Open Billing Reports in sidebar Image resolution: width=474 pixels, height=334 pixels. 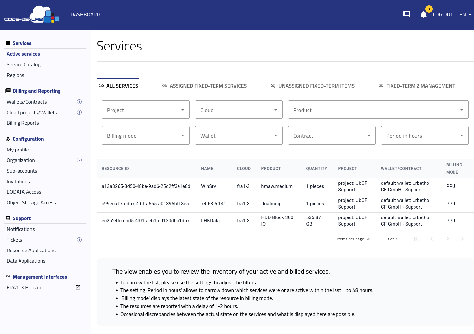[23, 123]
